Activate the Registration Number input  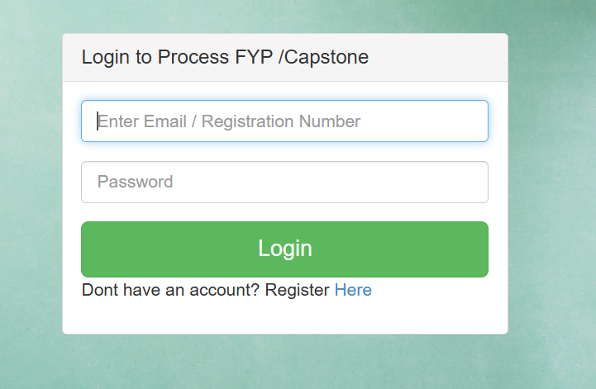pos(284,121)
